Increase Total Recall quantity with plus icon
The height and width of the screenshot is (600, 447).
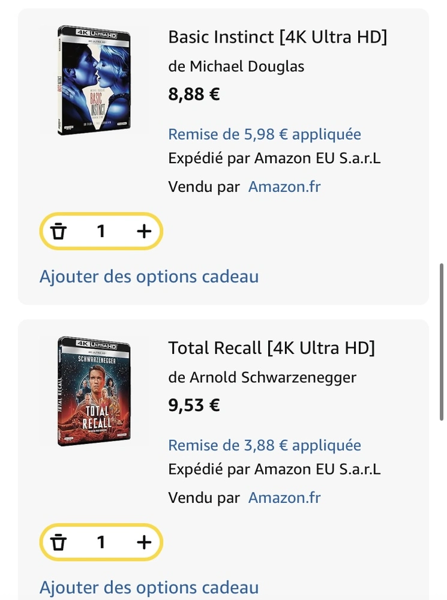pyautogui.click(x=144, y=542)
